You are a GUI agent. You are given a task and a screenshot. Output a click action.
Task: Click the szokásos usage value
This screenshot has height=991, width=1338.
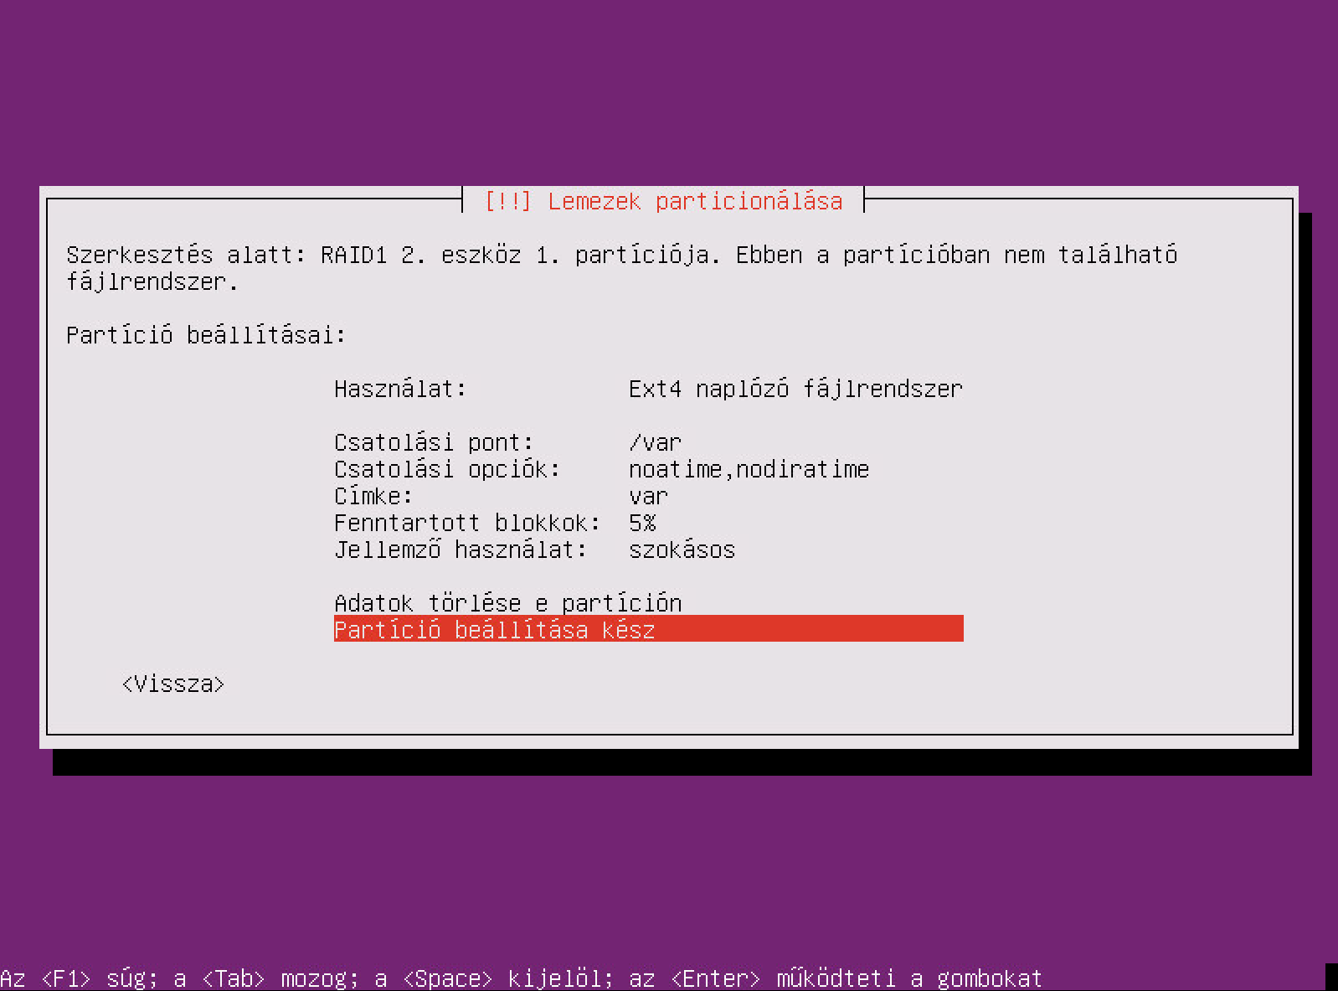pyautogui.click(x=682, y=550)
